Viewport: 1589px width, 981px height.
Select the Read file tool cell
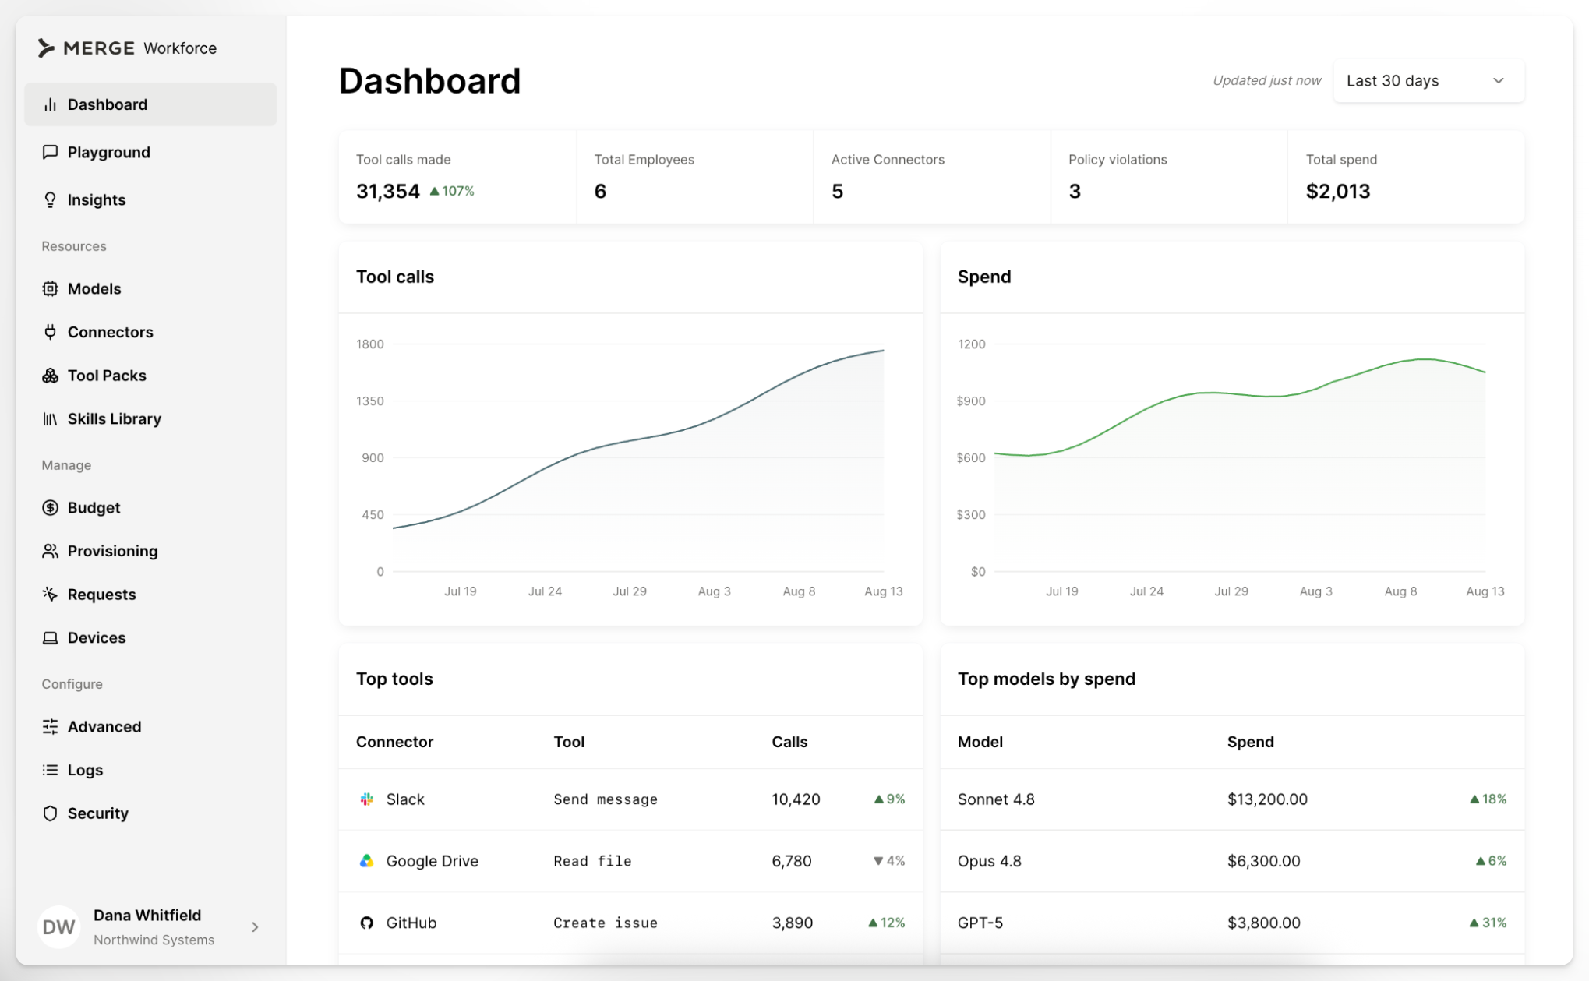coord(592,861)
